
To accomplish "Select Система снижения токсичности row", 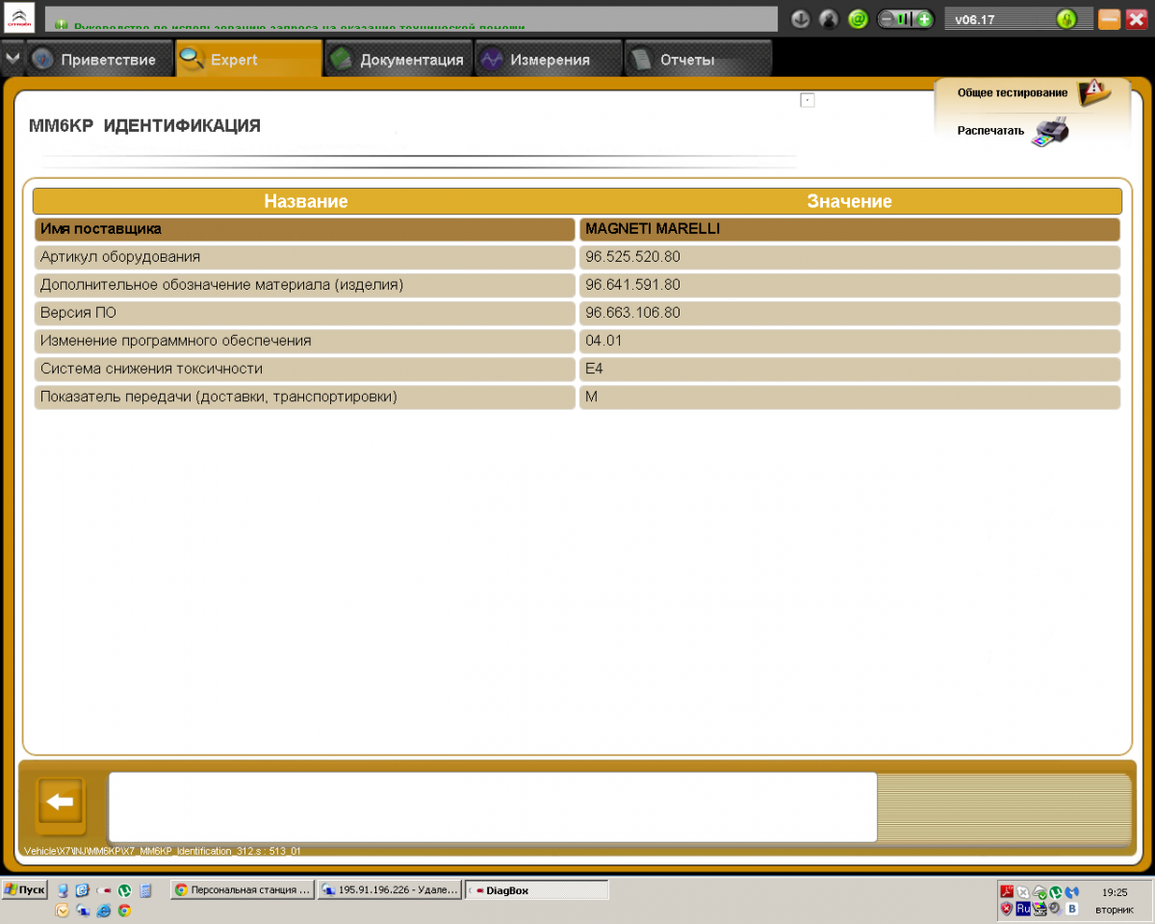I will 305,369.
